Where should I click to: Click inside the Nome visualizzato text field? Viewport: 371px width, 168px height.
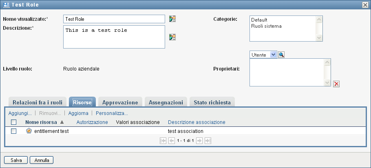(114, 19)
